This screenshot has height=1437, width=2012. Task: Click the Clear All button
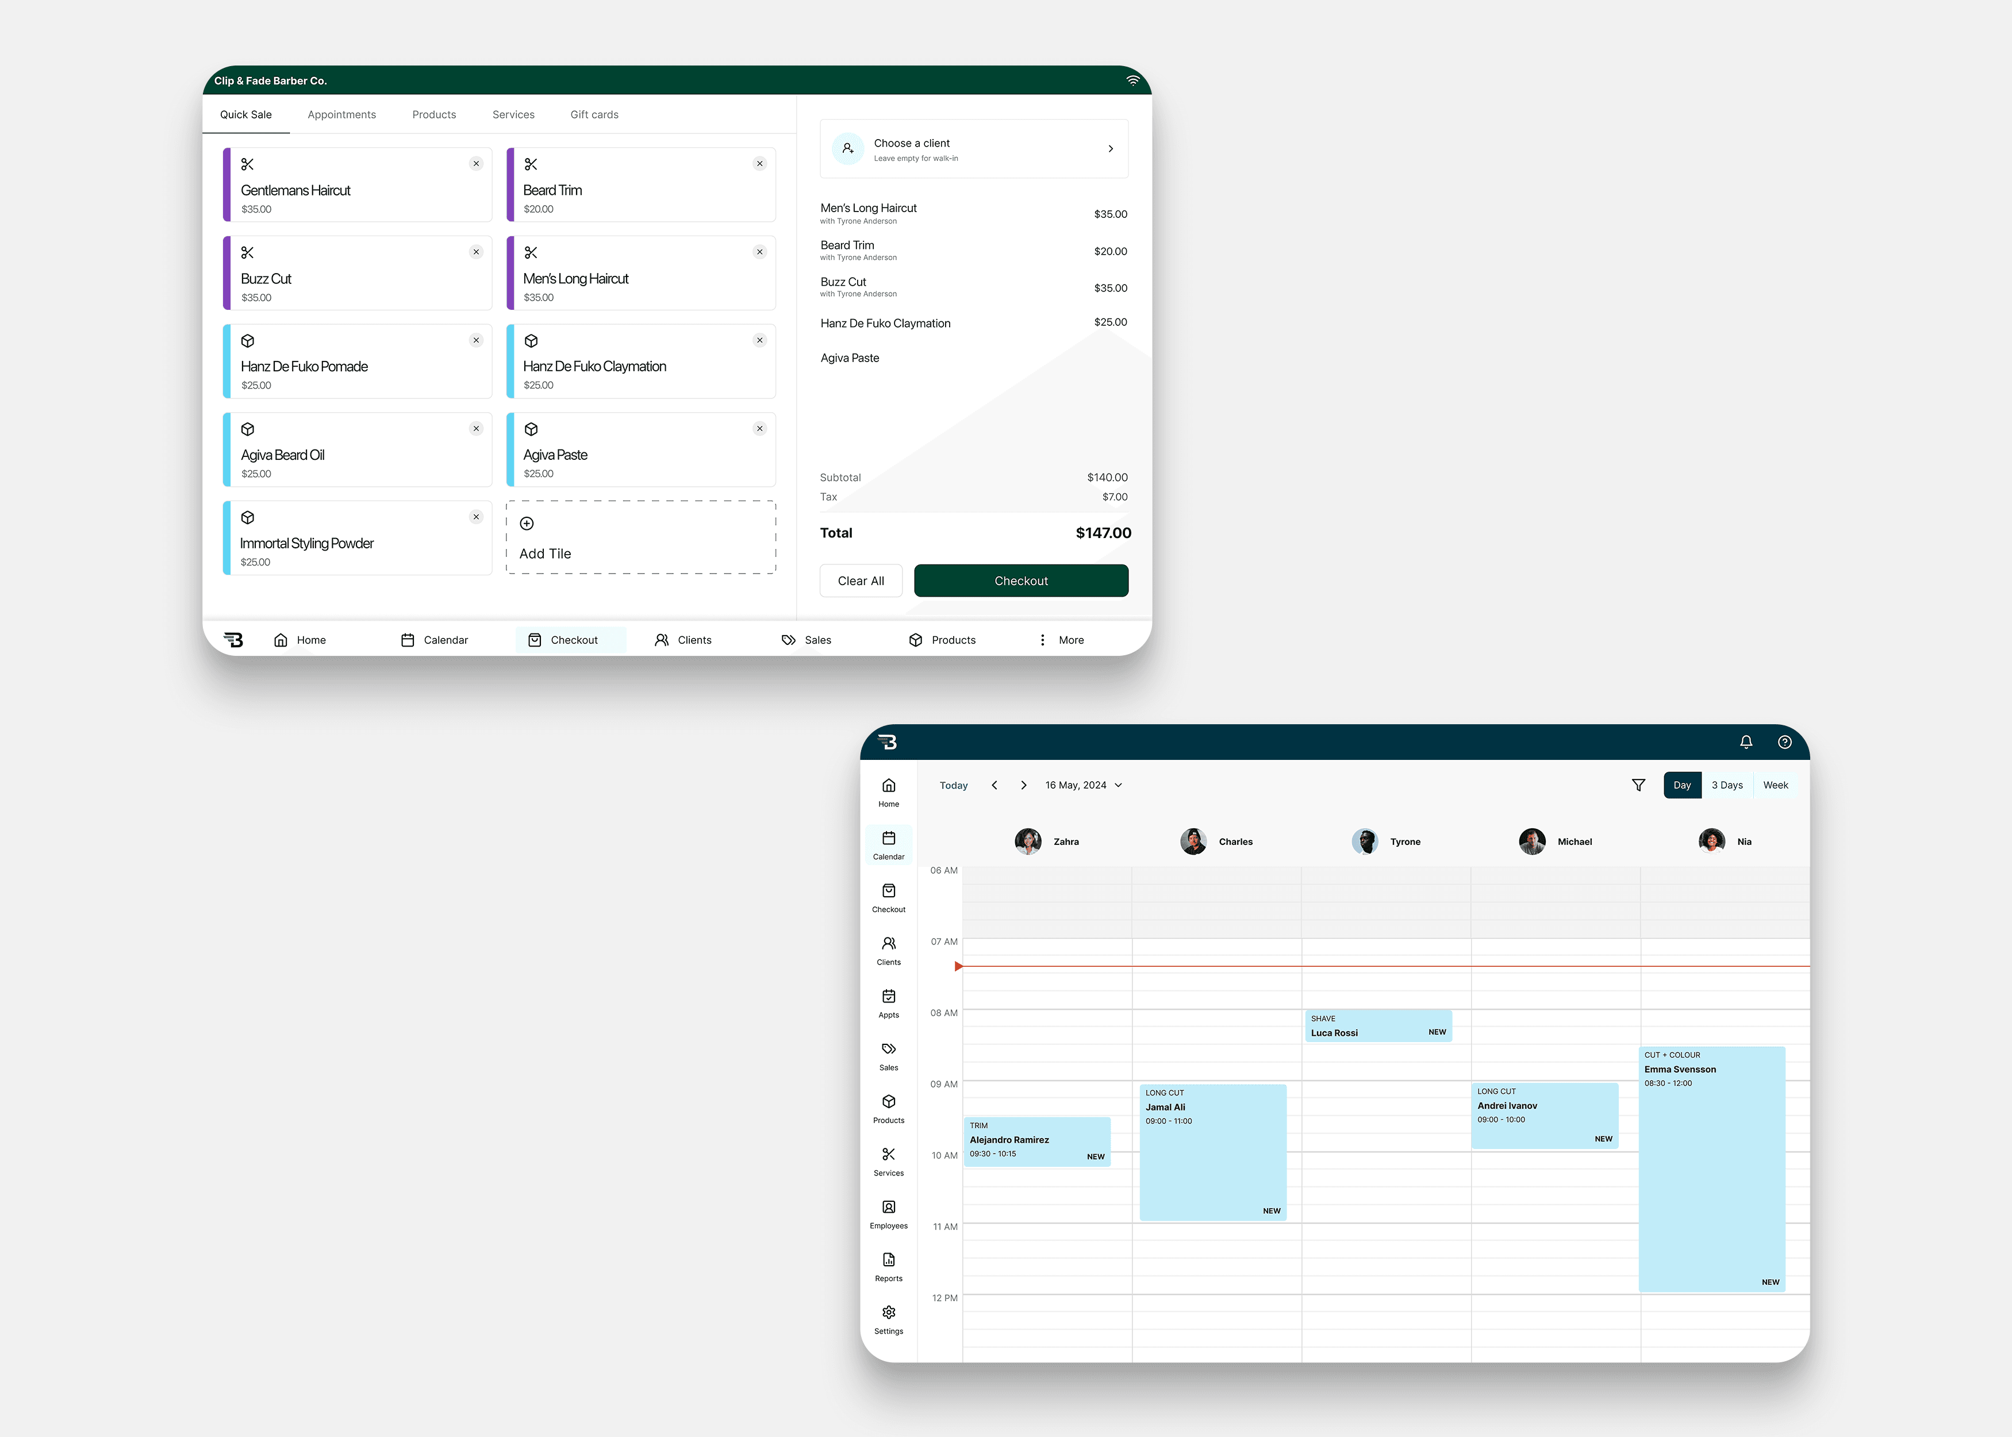point(860,581)
